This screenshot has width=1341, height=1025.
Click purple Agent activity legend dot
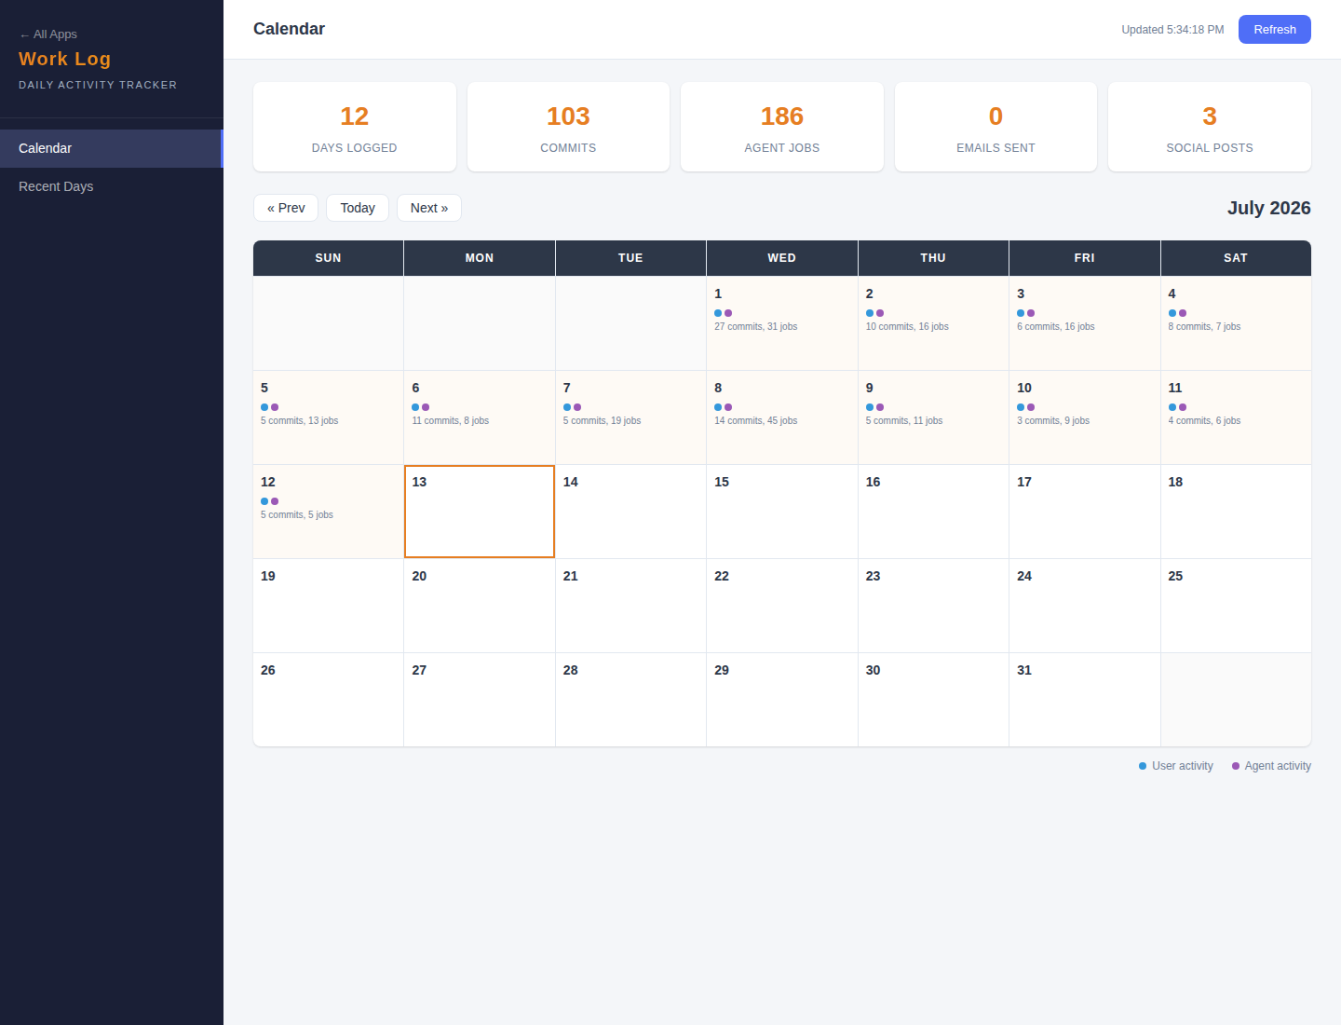click(1236, 766)
